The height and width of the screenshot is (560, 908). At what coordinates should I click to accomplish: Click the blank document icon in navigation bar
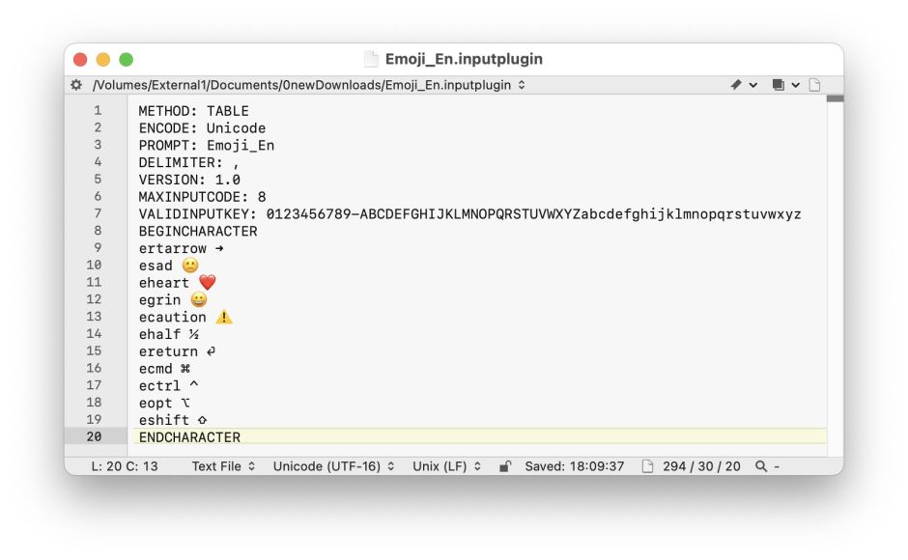click(x=814, y=85)
